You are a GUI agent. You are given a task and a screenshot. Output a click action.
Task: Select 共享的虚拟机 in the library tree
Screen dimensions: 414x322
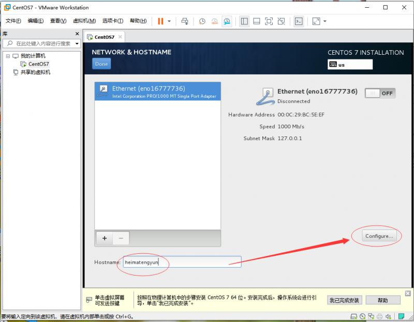tap(35, 72)
